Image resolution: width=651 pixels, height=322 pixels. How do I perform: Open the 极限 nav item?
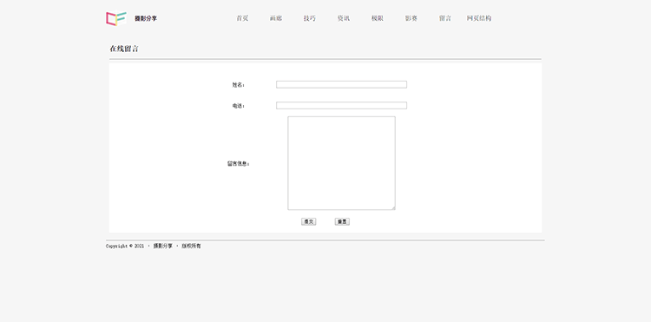click(x=378, y=18)
